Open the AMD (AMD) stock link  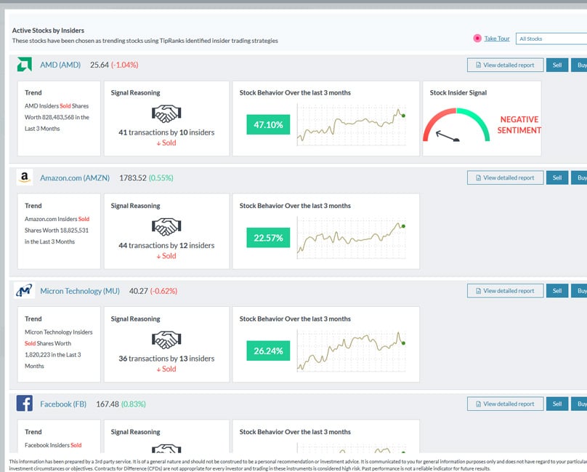60,65
